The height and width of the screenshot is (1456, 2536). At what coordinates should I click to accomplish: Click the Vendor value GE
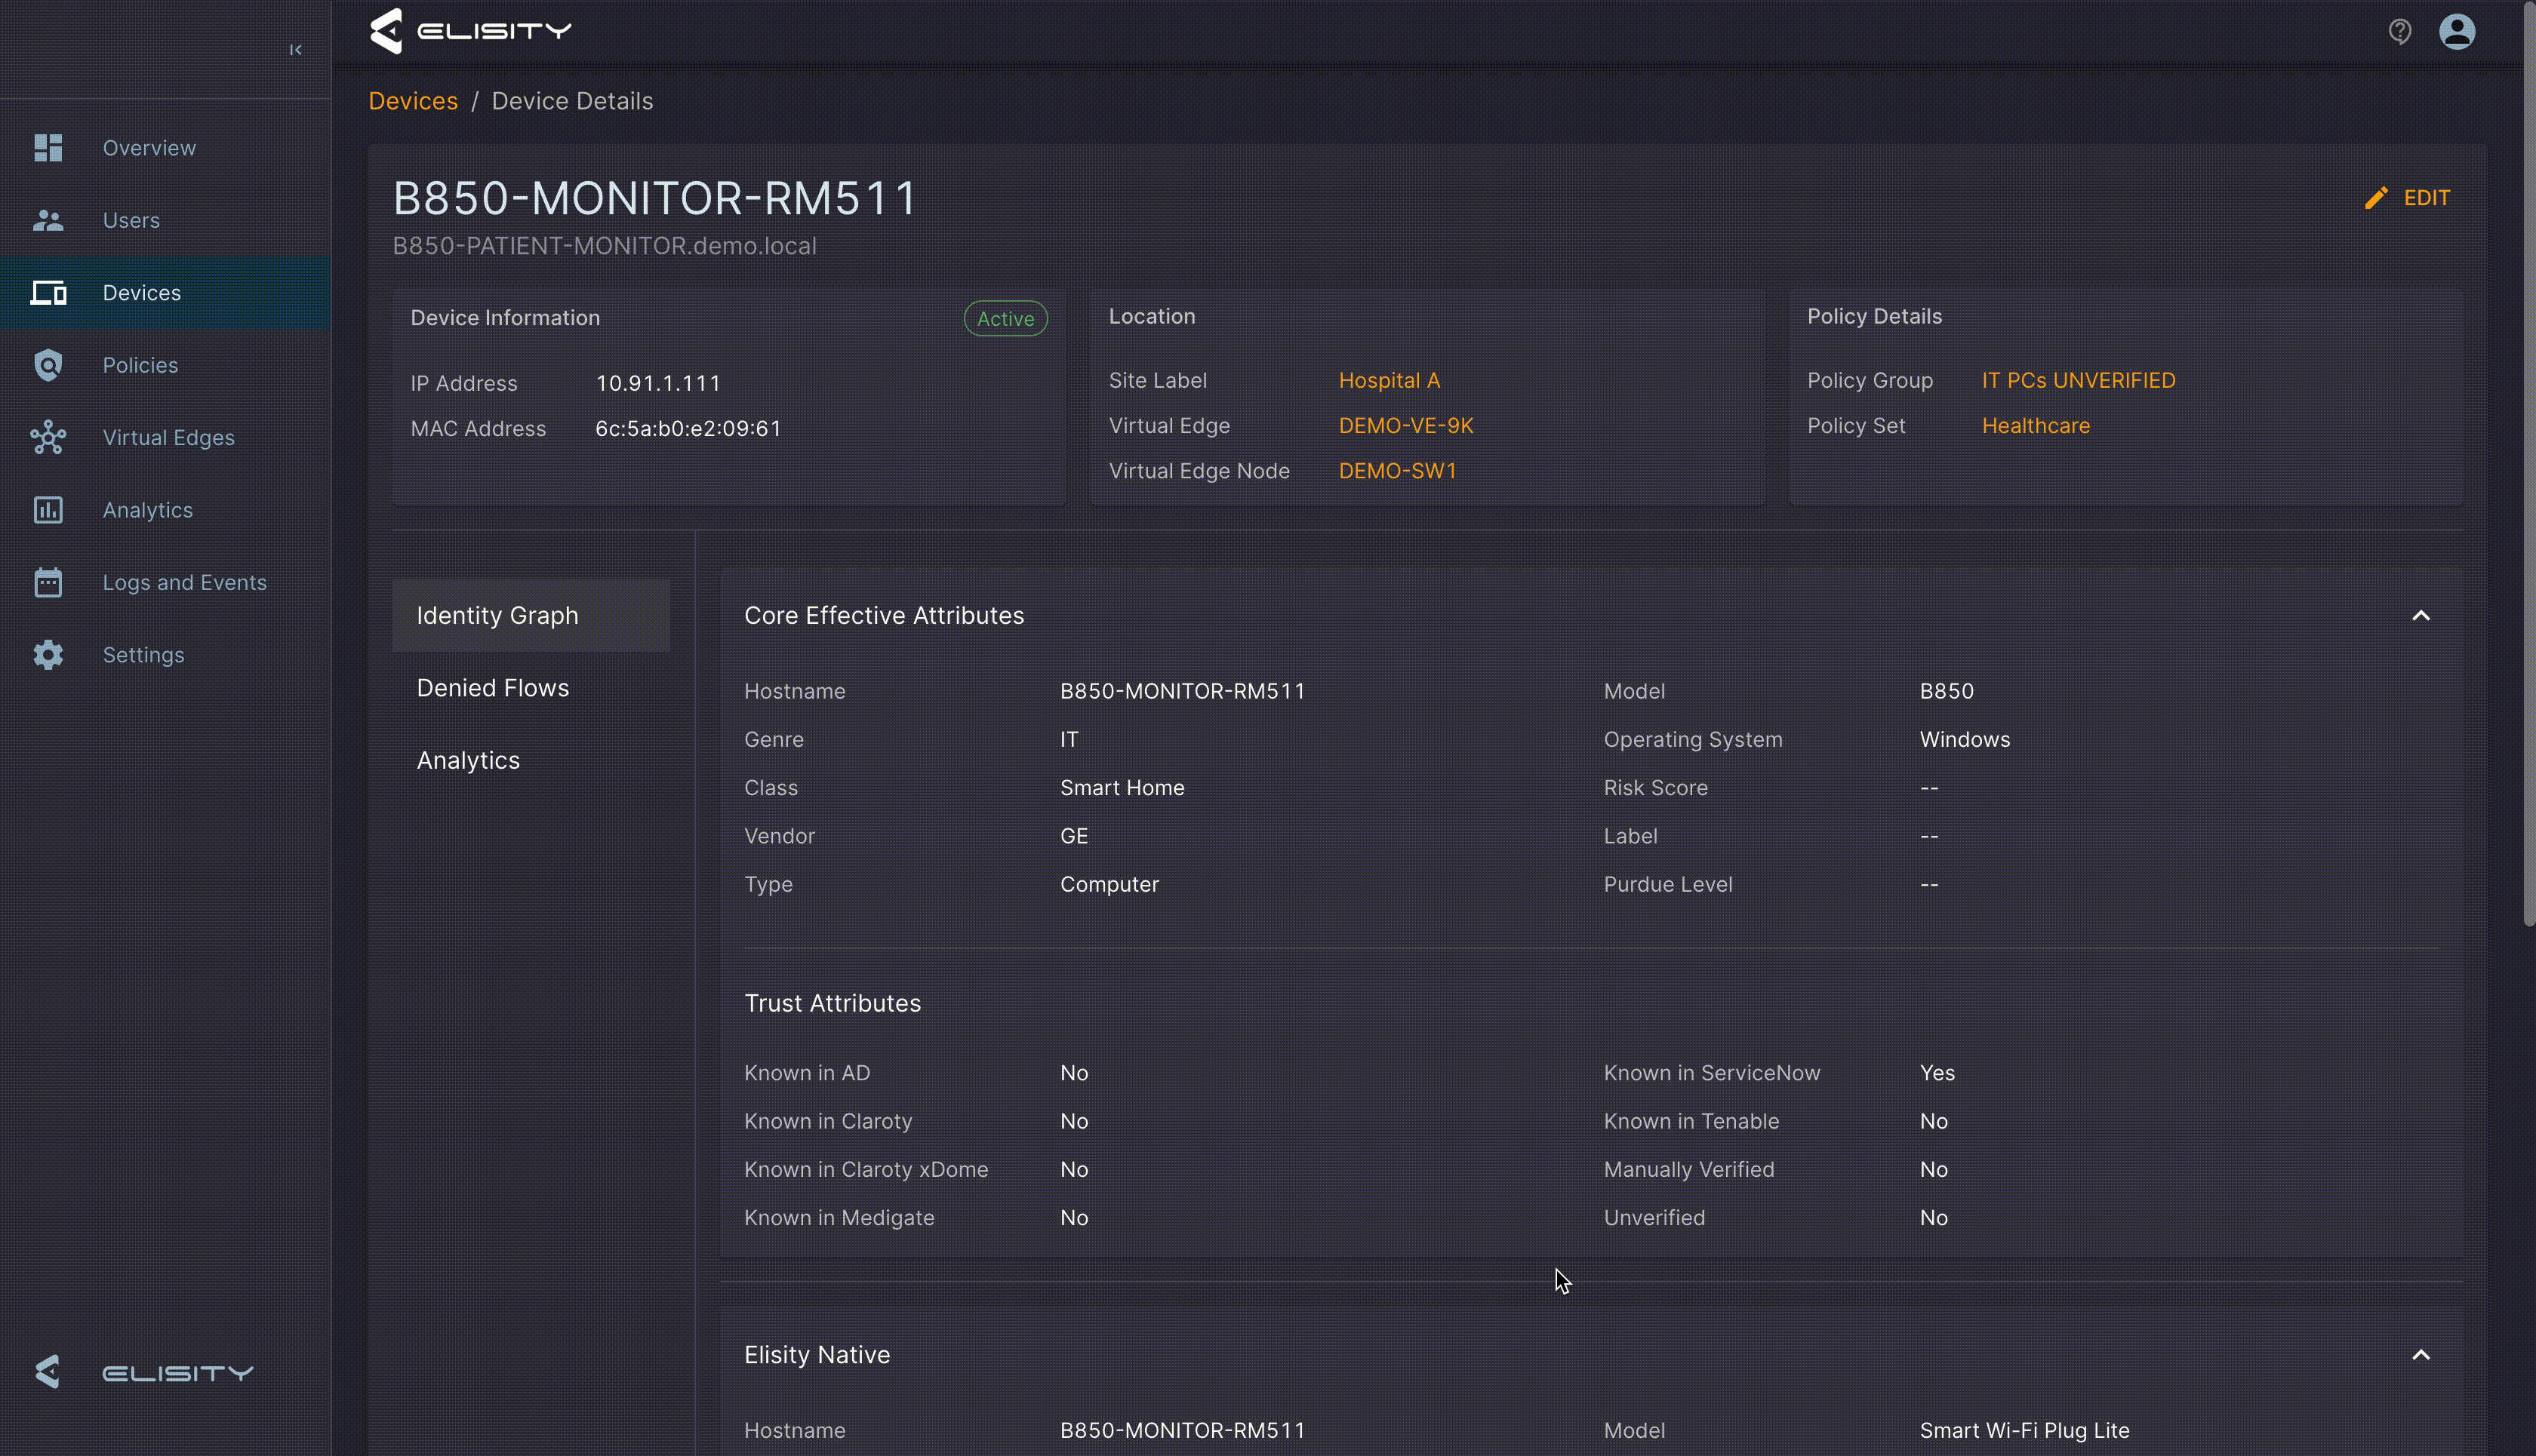click(1073, 836)
